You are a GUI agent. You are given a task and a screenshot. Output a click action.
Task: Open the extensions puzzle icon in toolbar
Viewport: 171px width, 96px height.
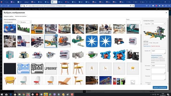pos(166,6)
